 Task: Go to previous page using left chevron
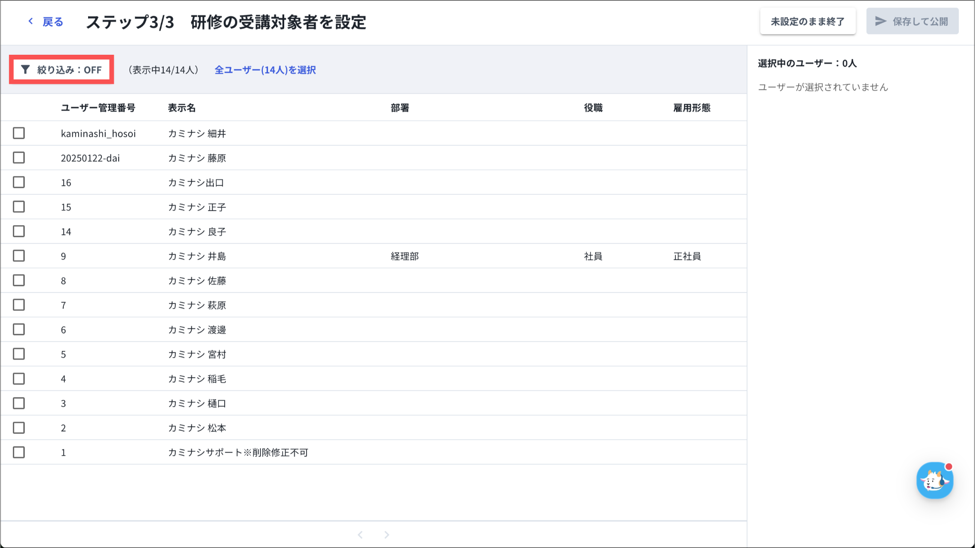(360, 535)
